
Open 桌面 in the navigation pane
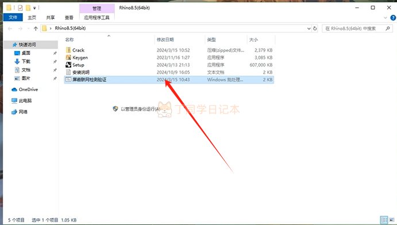click(26, 53)
